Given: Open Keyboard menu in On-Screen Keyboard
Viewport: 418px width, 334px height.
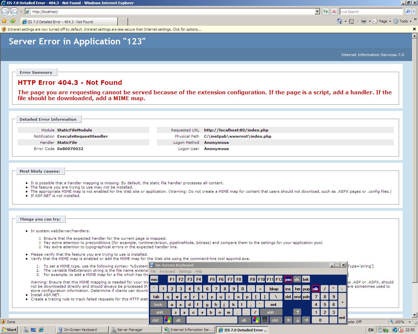Looking at the screenshot, I should (x=167, y=271).
